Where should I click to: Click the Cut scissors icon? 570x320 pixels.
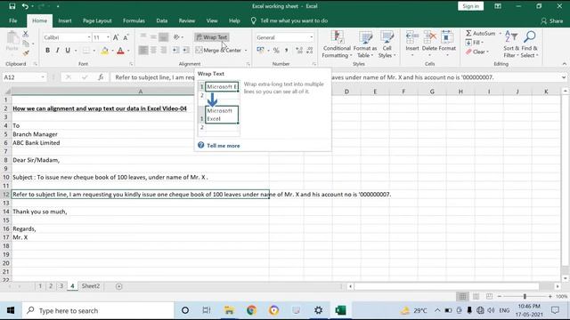26,34
